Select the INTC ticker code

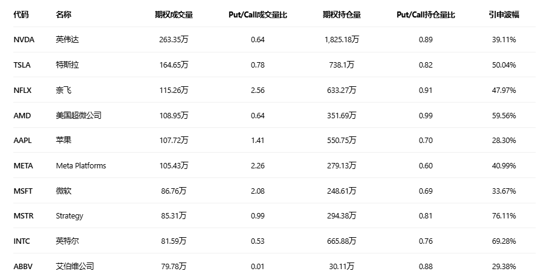[x=22, y=241]
